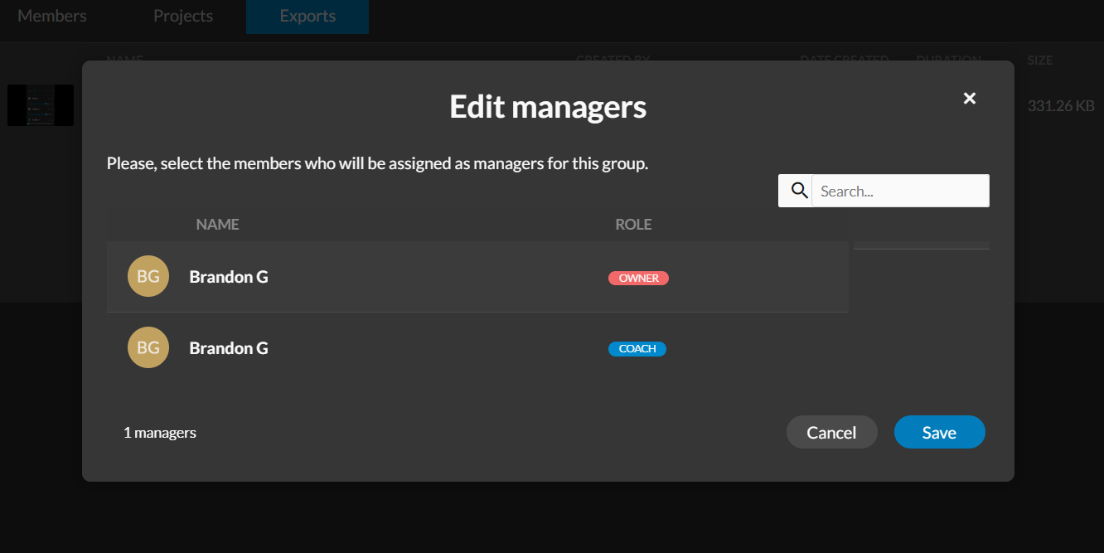
Task: Click the BG avatar in Coach row
Action: click(148, 347)
